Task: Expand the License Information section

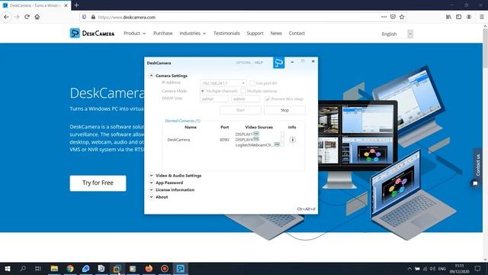Action: click(151, 189)
